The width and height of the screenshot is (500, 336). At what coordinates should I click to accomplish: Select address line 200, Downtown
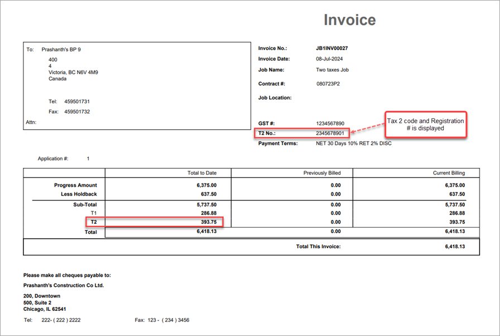(42, 296)
